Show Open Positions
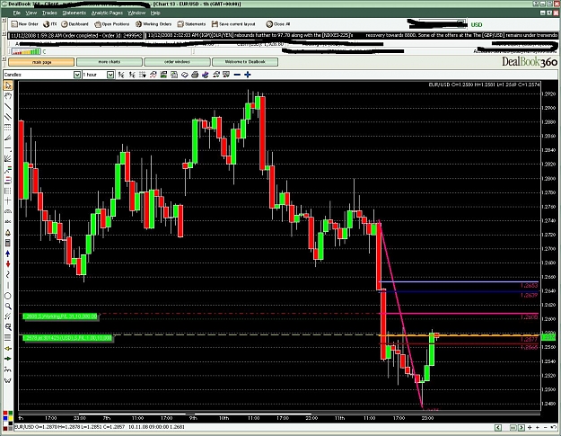 tap(111, 24)
